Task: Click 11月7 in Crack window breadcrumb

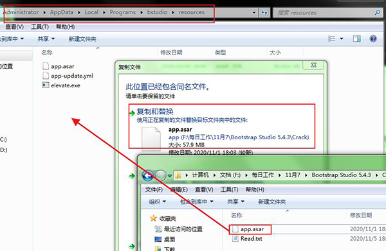Action: click(x=293, y=175)
